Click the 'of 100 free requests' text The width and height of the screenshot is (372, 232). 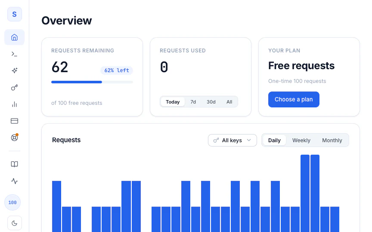[77, 103]
